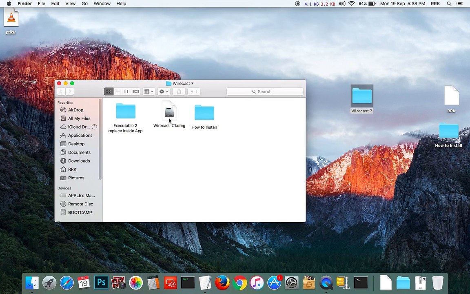470x294 pixels.
Task: Click the volume icon in menu bar
Action: [342, 4]
